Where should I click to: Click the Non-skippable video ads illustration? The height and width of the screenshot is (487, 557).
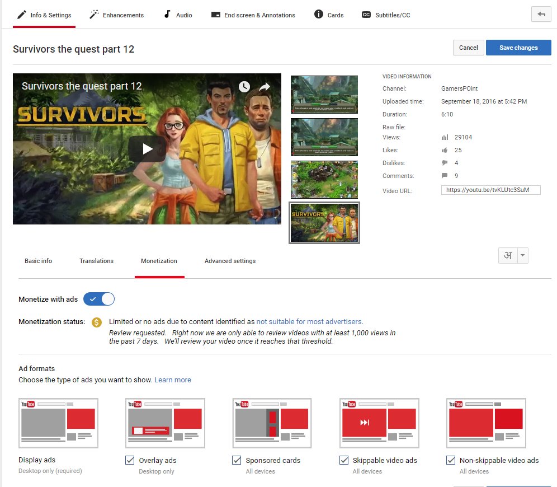[486, 423]
